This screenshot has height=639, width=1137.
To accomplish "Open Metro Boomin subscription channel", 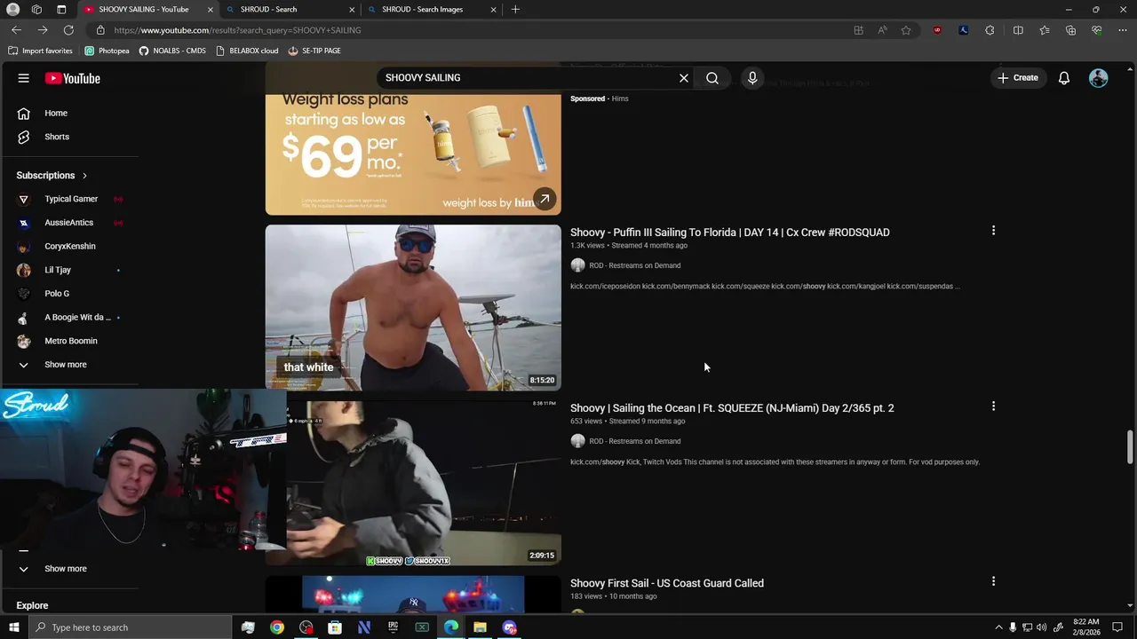I will click(70, 341).
